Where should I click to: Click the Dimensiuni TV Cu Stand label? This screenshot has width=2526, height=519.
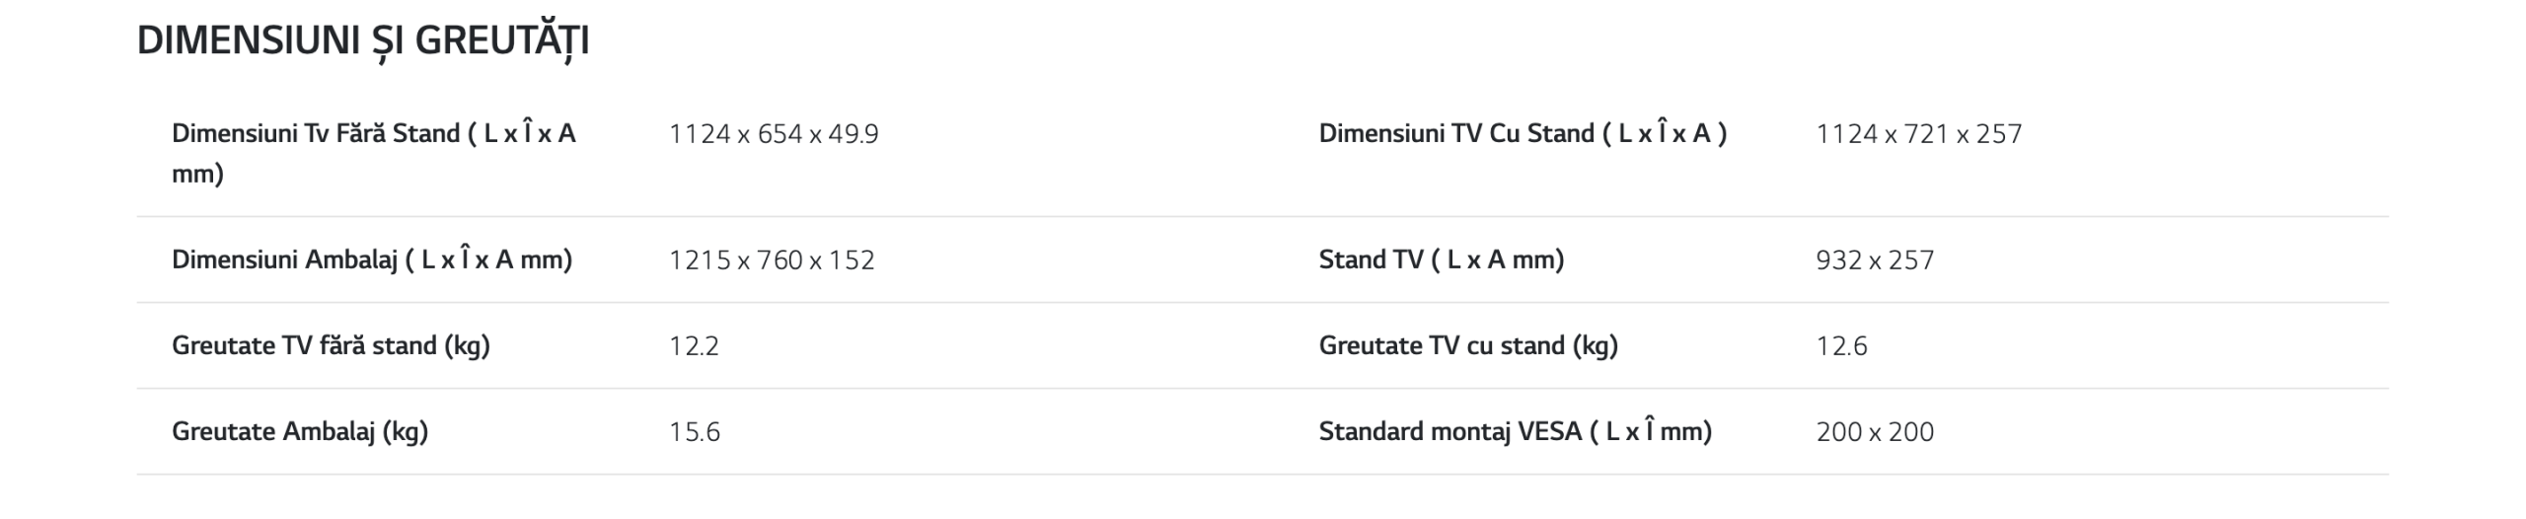1522,134
